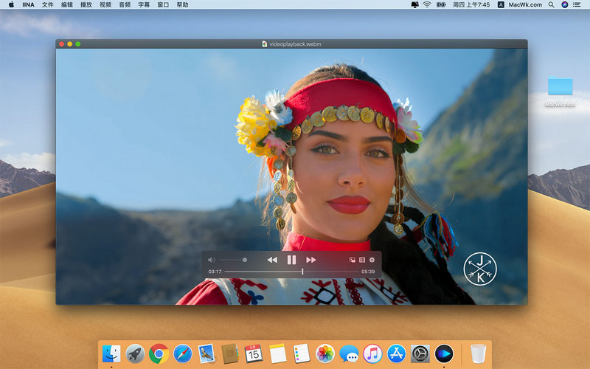
Task: Enter picture-in-picture mode
Action: coord(353,260)
